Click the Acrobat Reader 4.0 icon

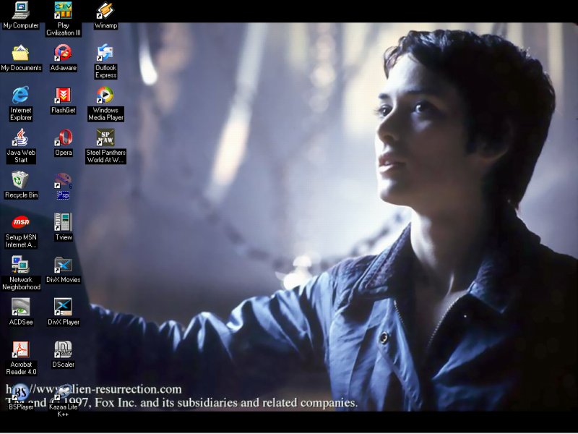pyautogui.click(x=21, y=349)
